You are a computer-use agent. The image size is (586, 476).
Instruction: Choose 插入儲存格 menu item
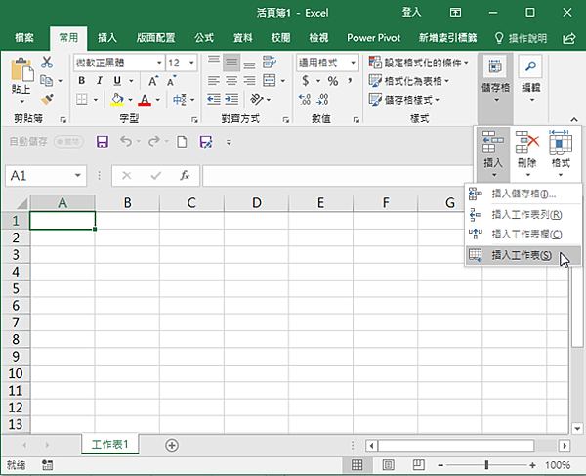[523, 194]
